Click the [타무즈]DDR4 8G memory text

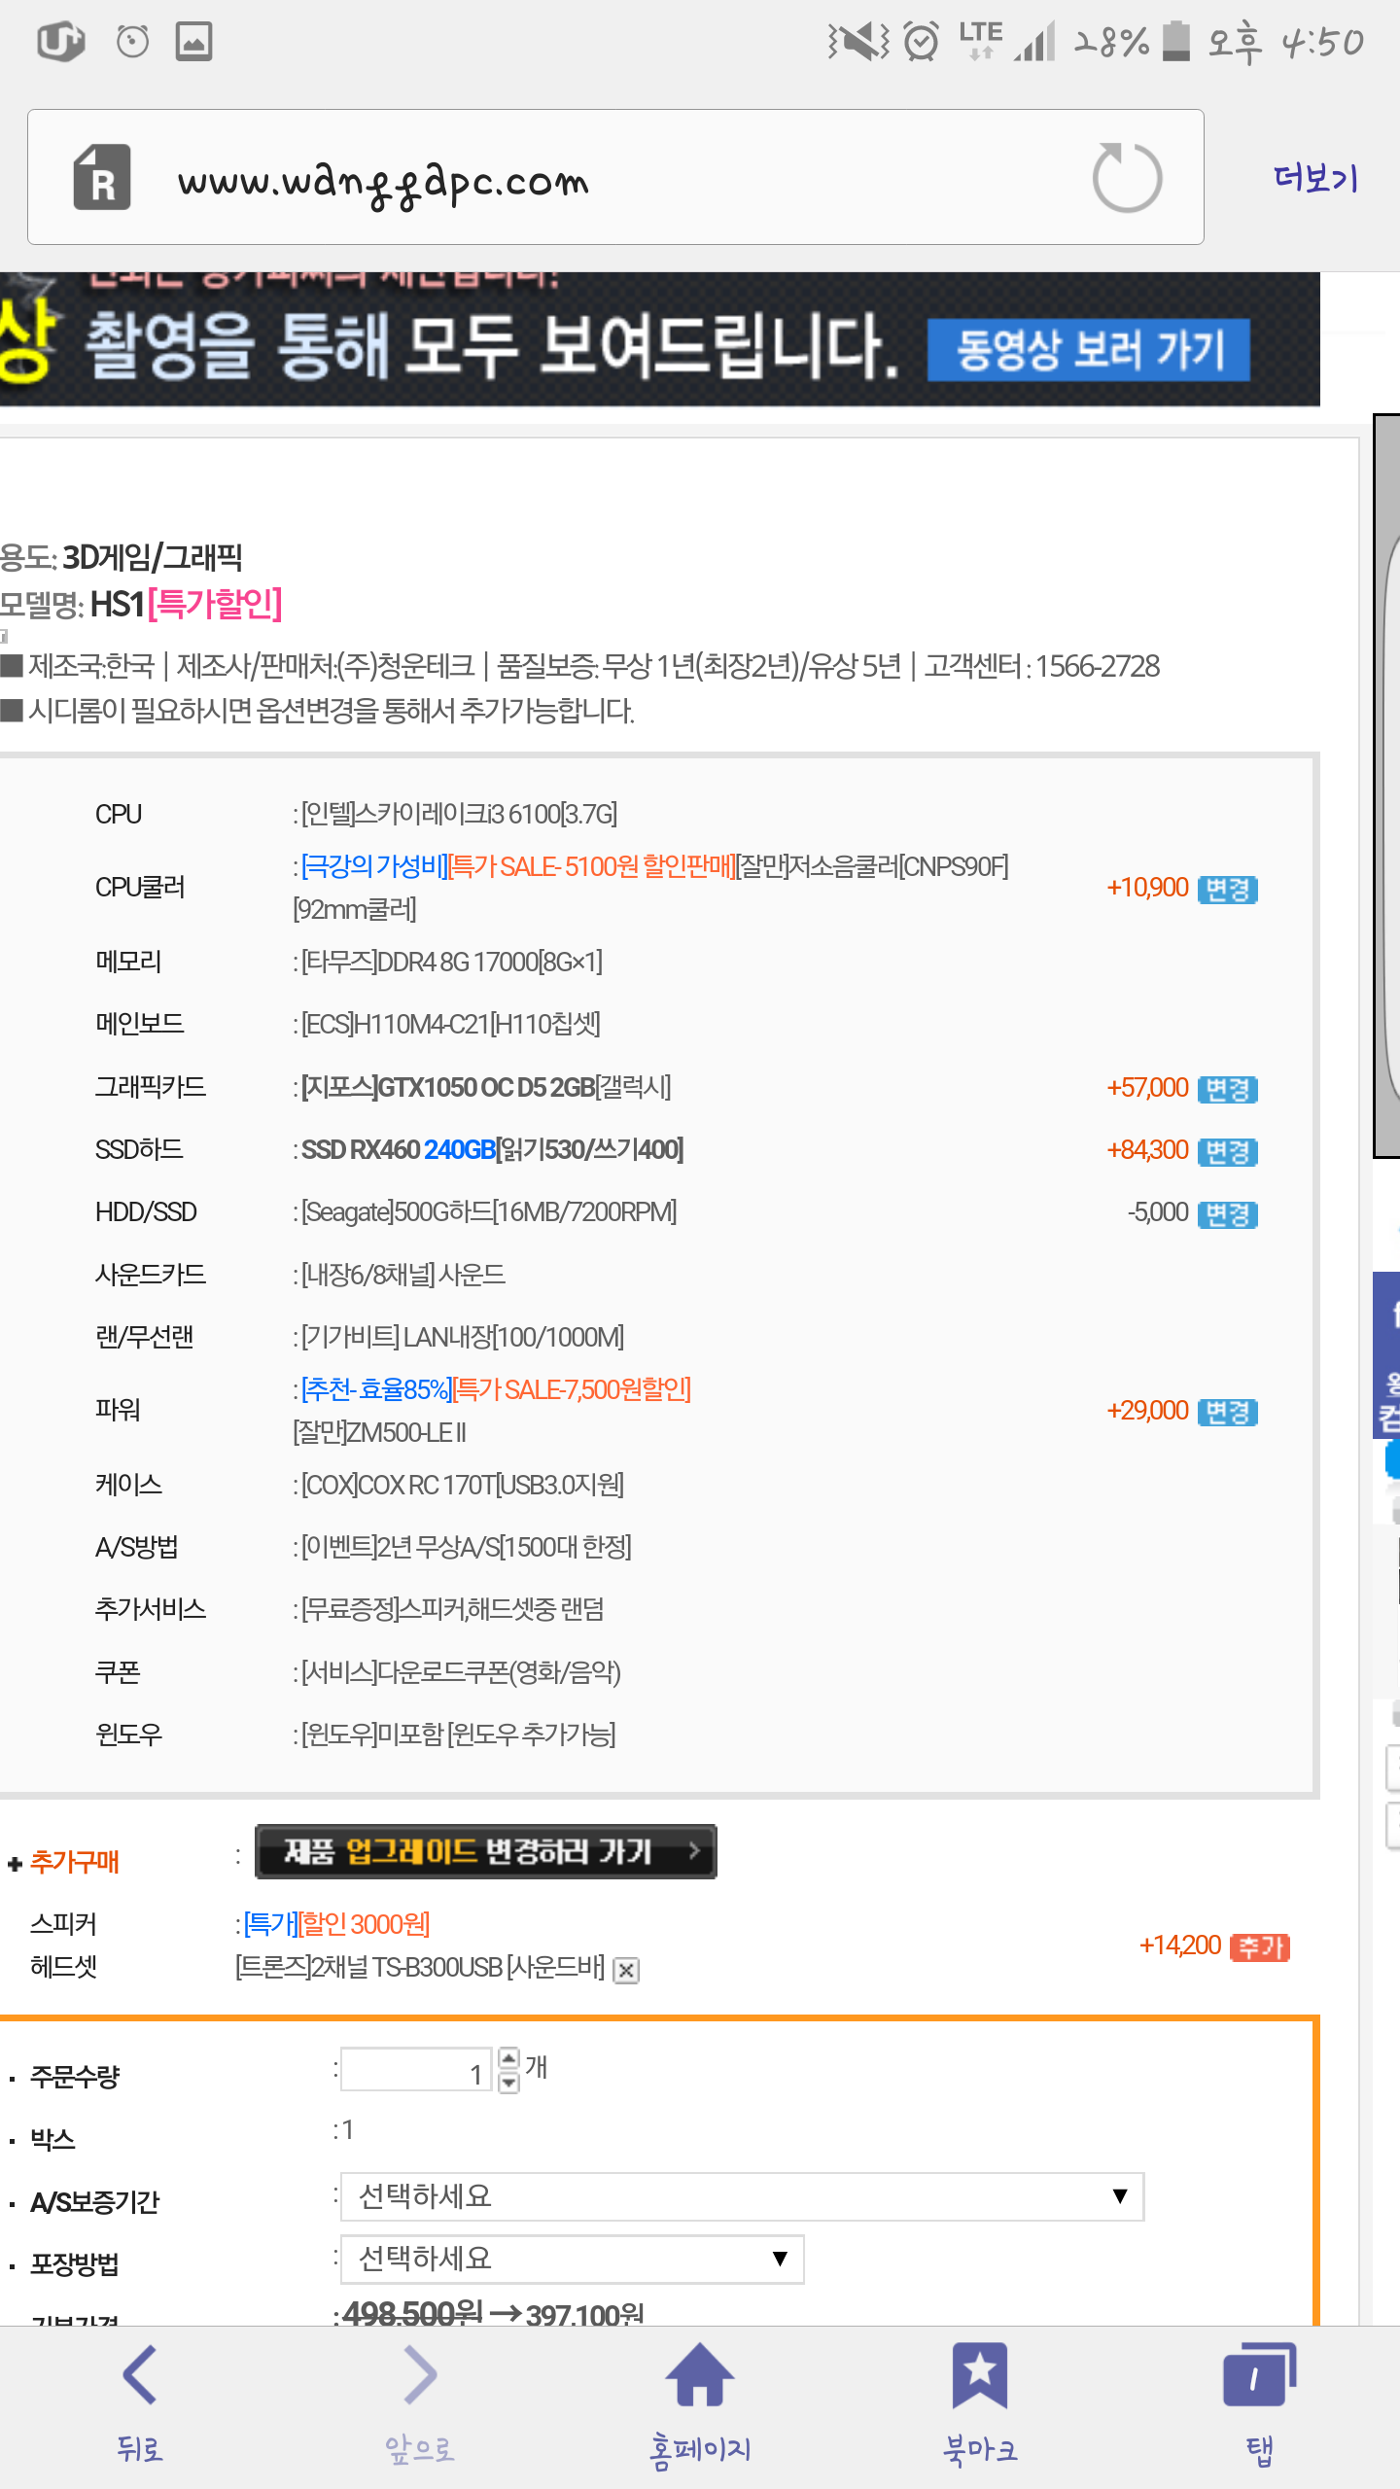[452, 962]
